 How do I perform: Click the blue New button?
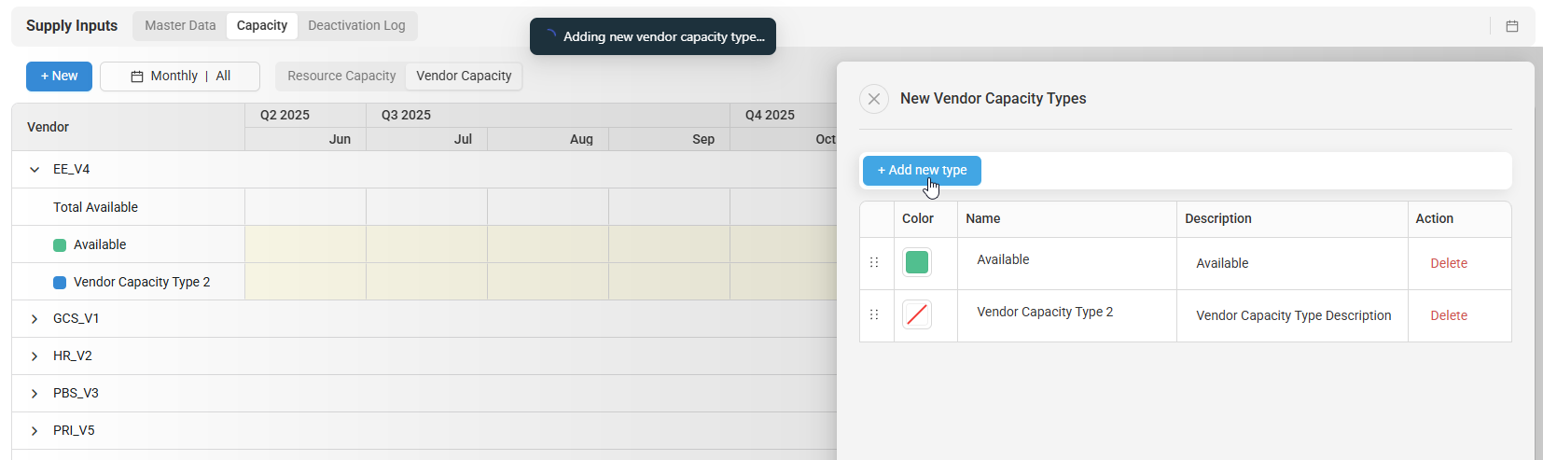pos(59,77)
